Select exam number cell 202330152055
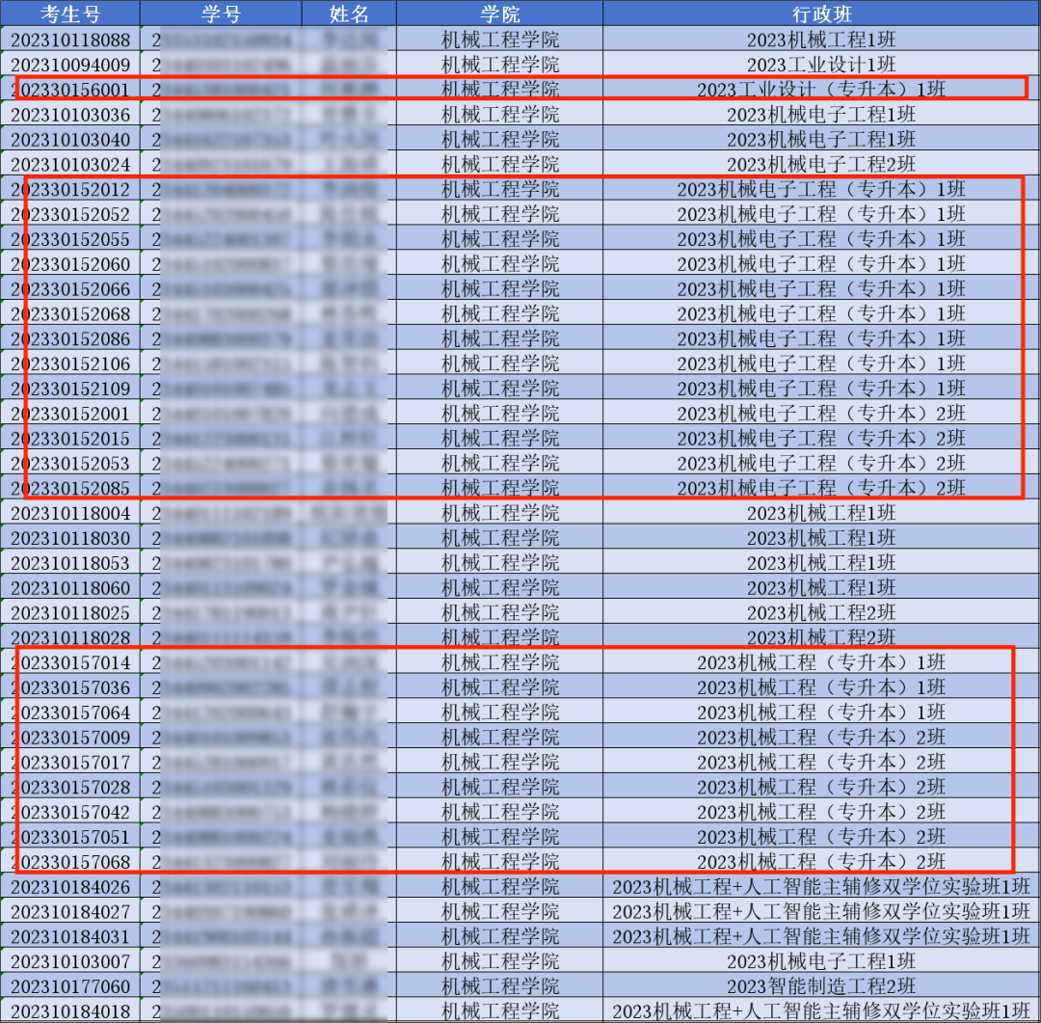Image resolution: width=1041 pixels, height=1023 pixels. click(x=70, y=238)
